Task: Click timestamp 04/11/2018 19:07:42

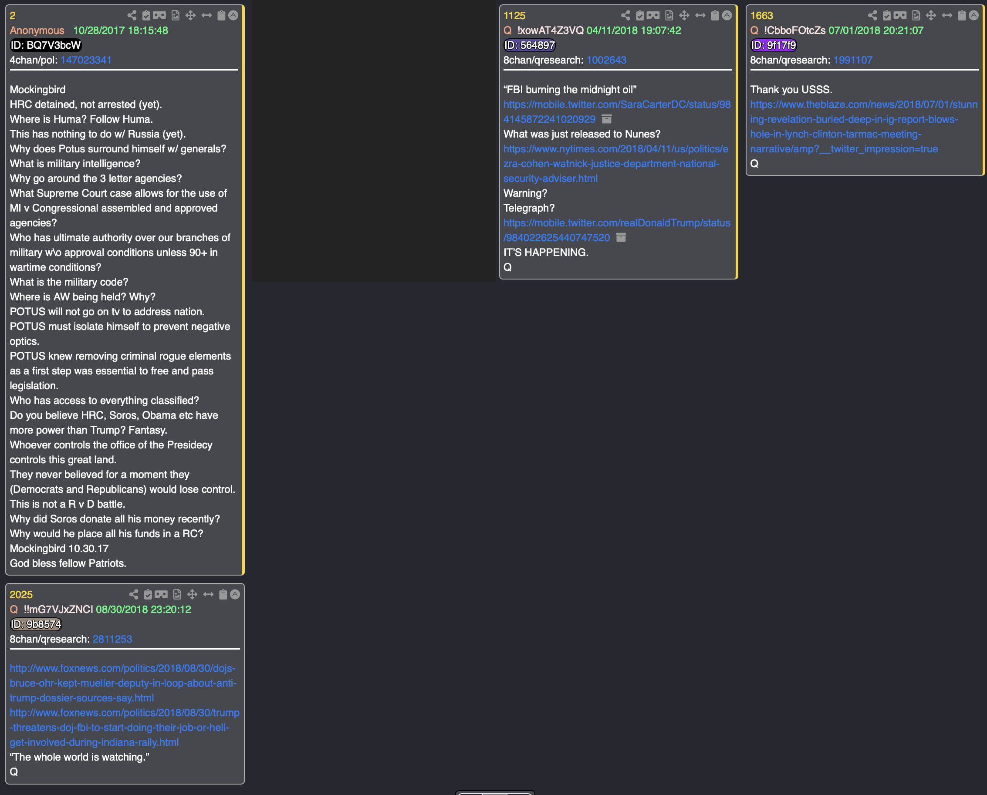Action: pyautogui.click(x=634, y=30)
